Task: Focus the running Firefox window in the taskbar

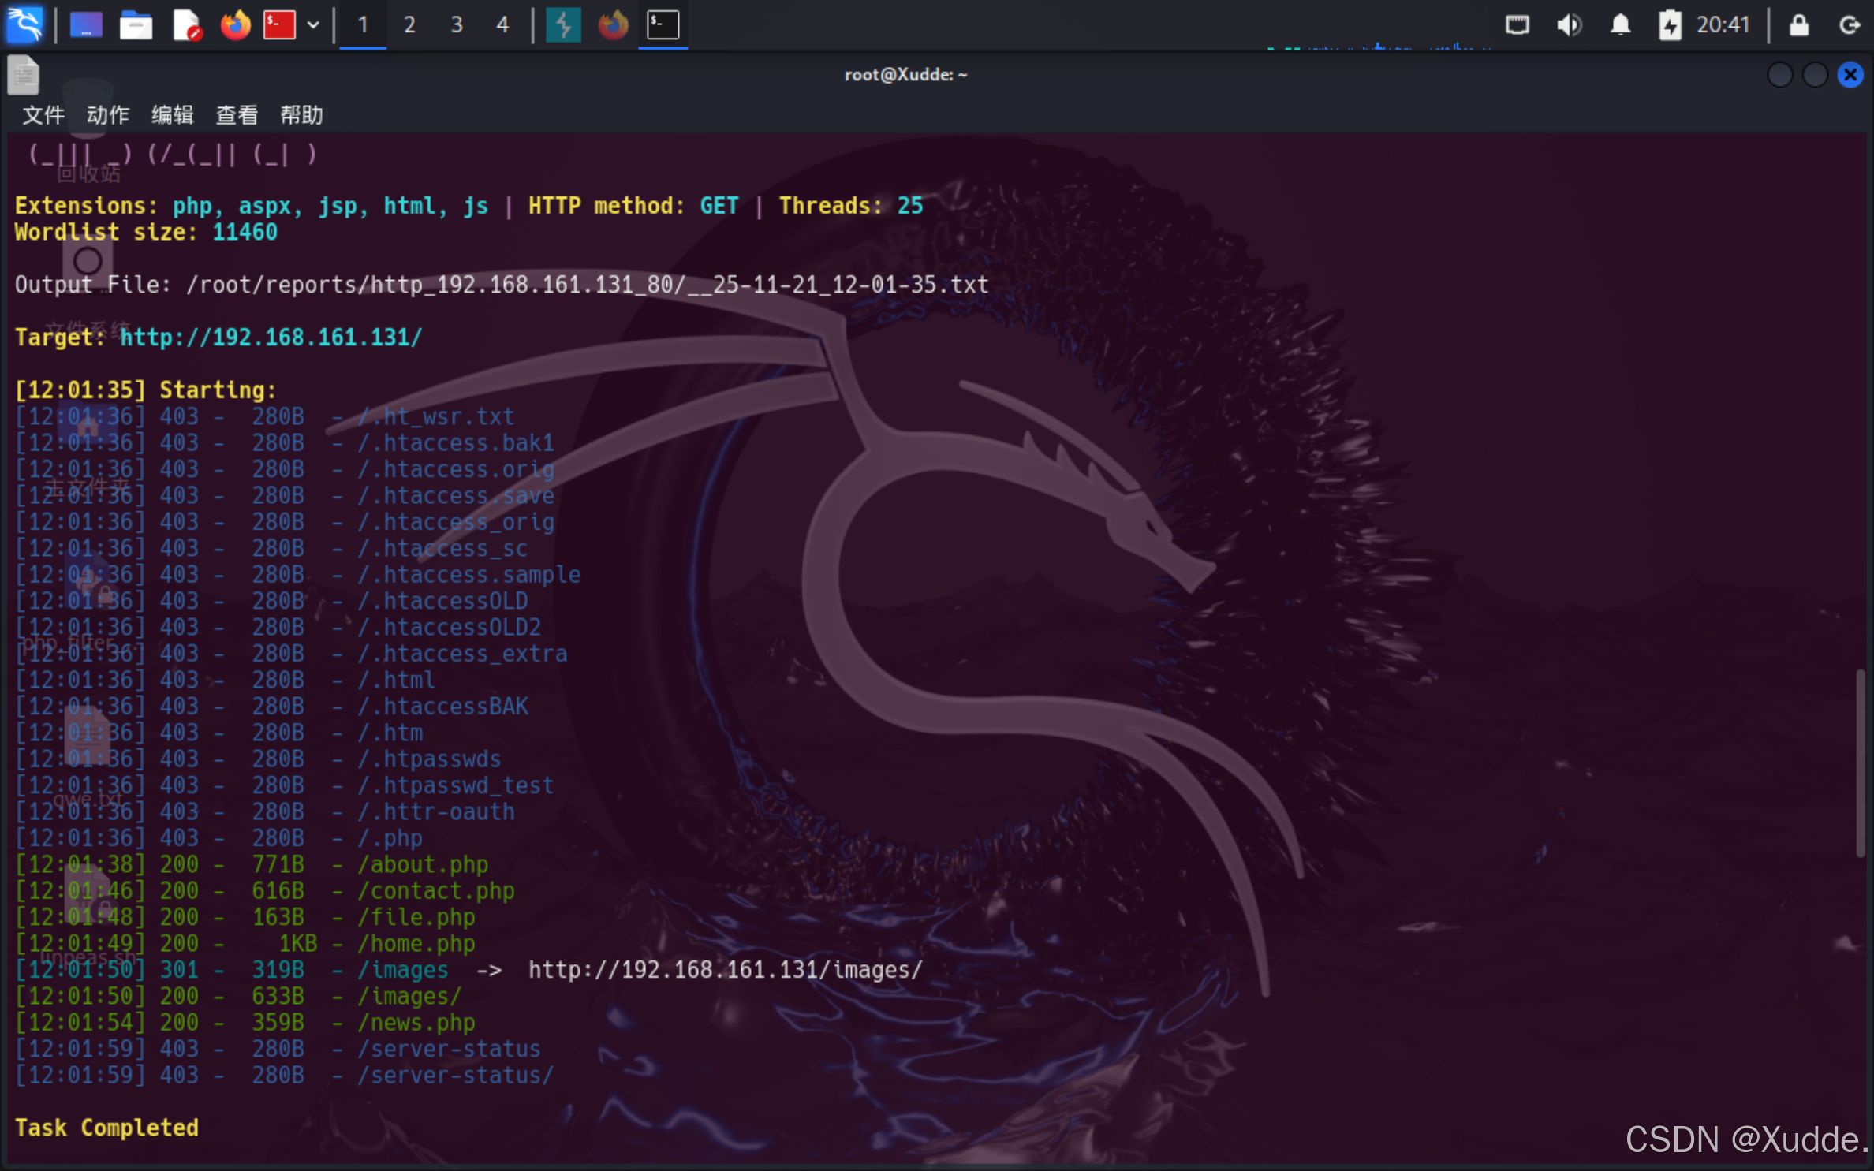Action: click(613, 24)
